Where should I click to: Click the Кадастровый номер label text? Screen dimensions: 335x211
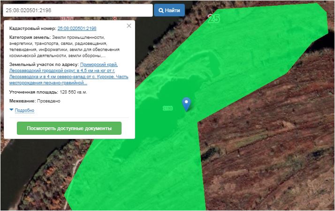[x=32, y=29]
